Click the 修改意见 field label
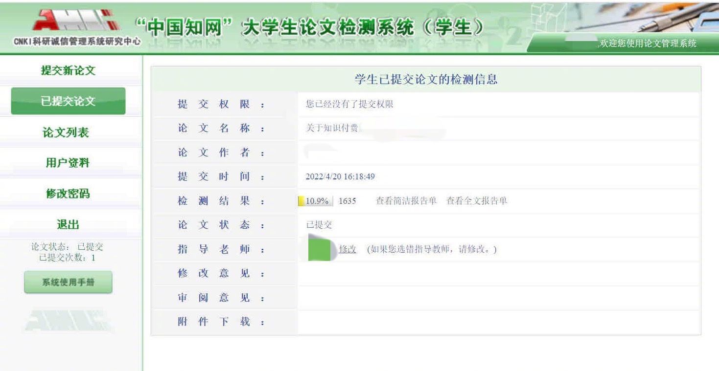Image resolution: width=719 pixels, height=371 pixels. coord(221,274)
